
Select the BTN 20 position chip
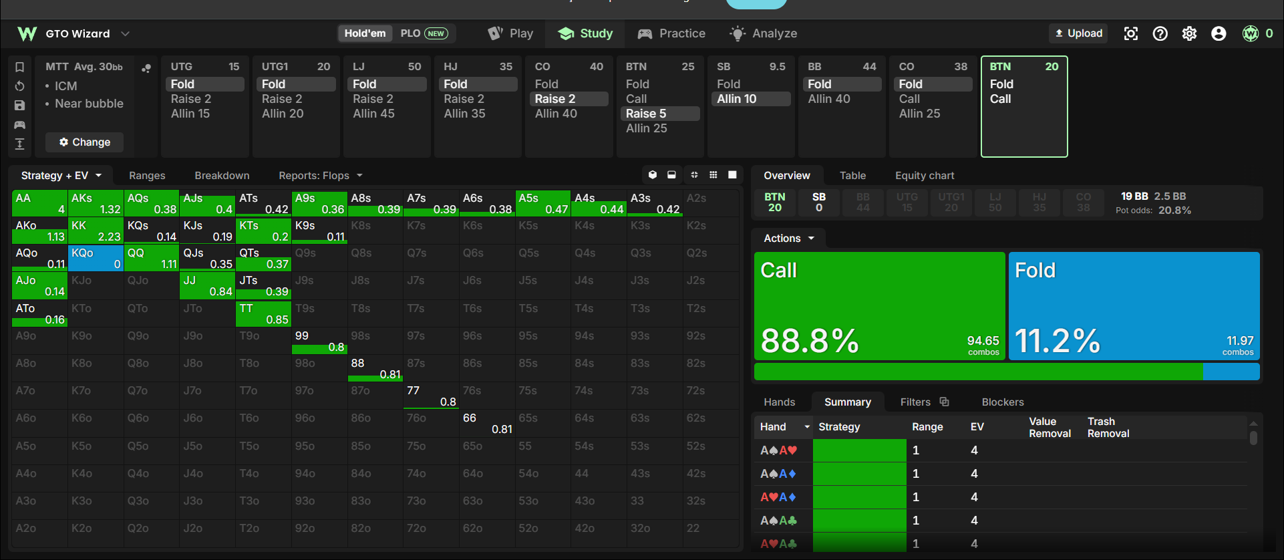coord(775,202)
